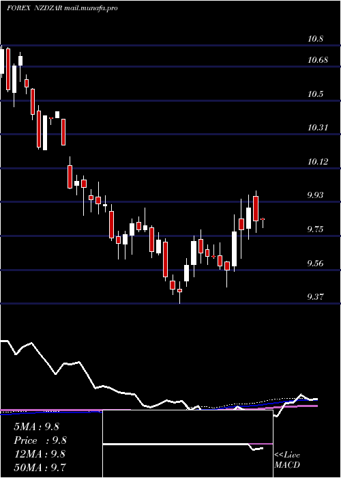Image resolution: width=341 pixels, height=478 pixels.
Task: Click the 9.56 price level label
Action: [315, 263]
